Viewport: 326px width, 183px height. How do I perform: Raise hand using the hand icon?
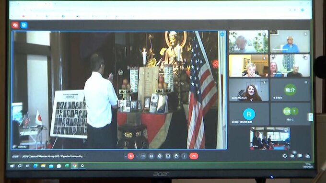[176, 156]
